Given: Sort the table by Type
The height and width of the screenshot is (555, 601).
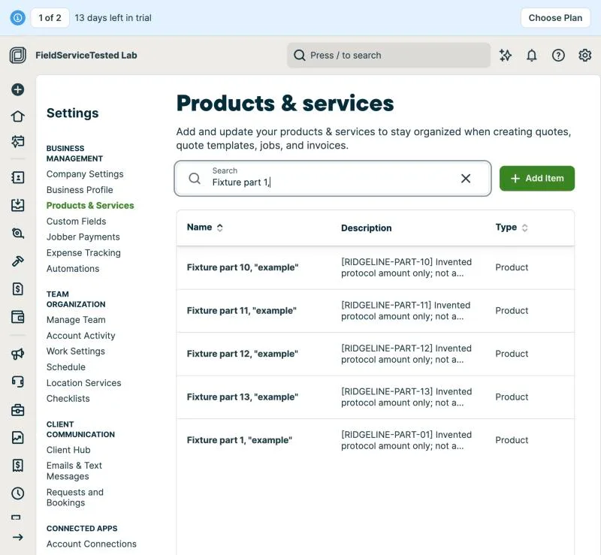Looking at the screenshot, I should 512,228.
